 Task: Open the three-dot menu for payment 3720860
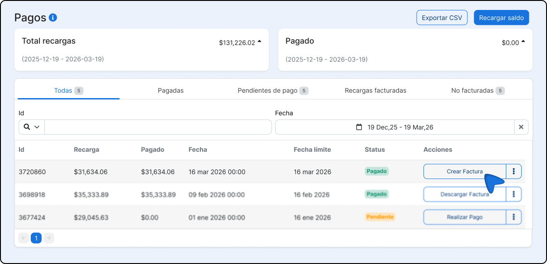tap(514, 171)
